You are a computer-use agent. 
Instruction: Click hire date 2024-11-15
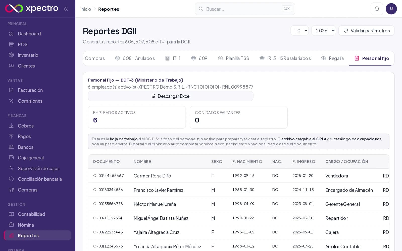coord(303,190)
